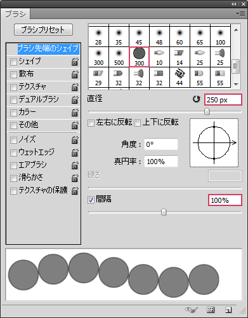The width and height of the screenshot is (248, 318).
Task: Collapse the panel with double-arrow icon
Action: tap(233, 4)
